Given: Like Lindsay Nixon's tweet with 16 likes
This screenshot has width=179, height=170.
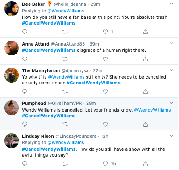Looking at the screenshot, I should [x=105, y=164].
